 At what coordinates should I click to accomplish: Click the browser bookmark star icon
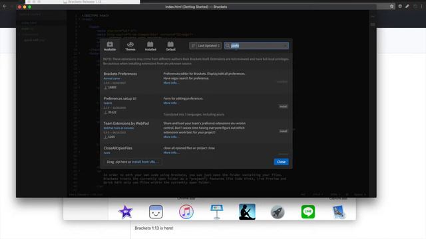pos(392,6)
